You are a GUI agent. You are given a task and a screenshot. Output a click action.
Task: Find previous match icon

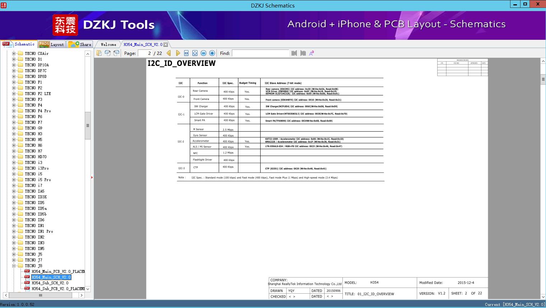(294, 53)
